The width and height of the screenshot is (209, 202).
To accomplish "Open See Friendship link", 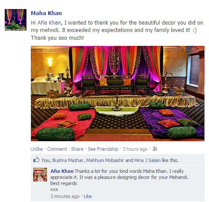I will [103, 149].
